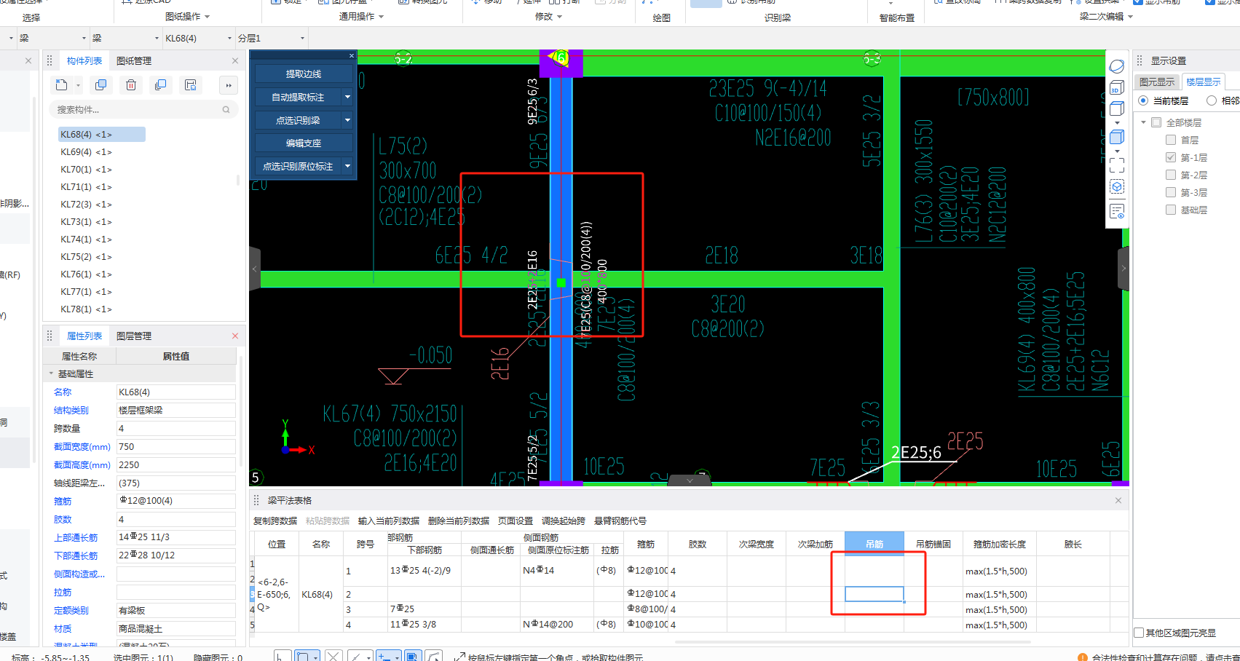Check the 基础层 checkbox
Image resolution: width=1240 pixels, height=661 pixels.
point(1171,210)
